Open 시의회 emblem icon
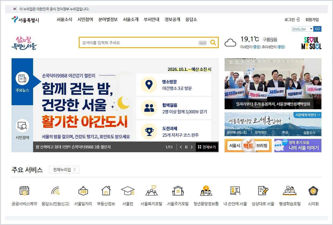Viewport: 333px width, 225px height. pyautogui.click(x=313, y=191)
